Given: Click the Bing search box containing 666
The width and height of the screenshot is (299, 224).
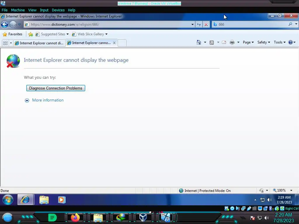Looking at the screenshot, I should click(x=252, y=24).
